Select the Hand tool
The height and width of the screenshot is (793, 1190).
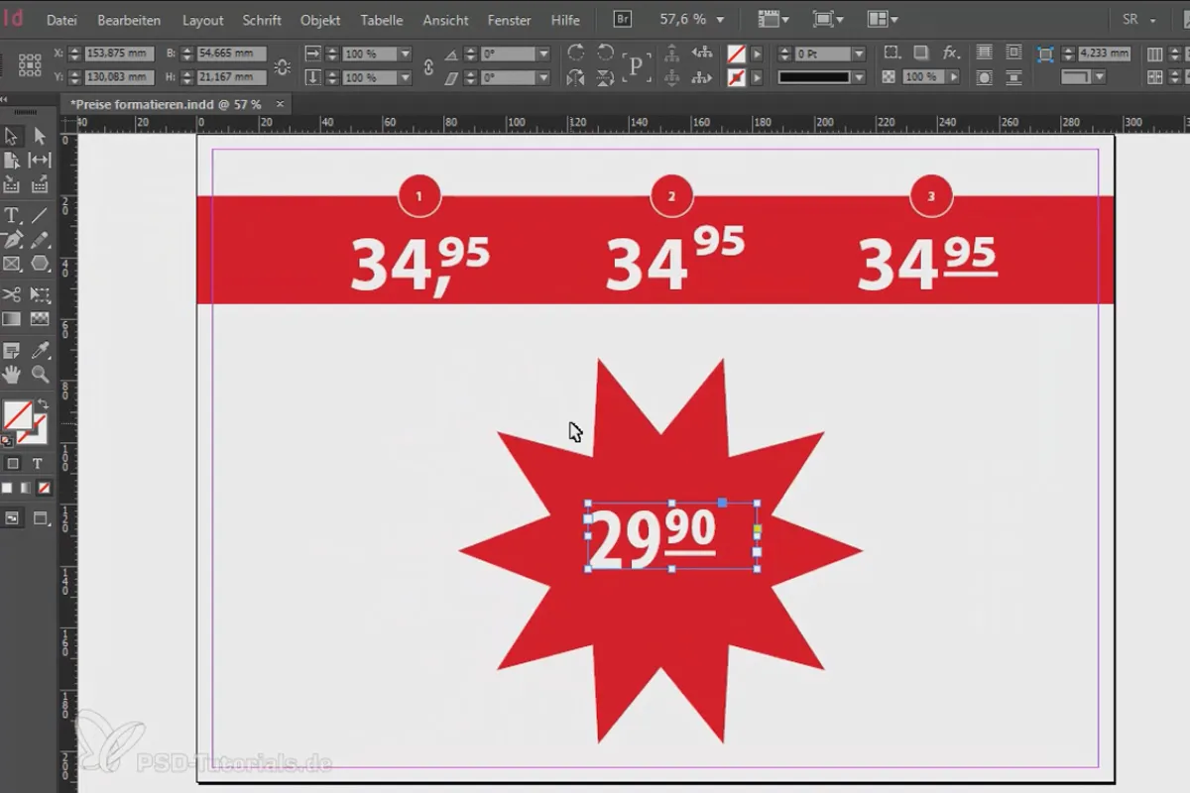pos(12,374)
